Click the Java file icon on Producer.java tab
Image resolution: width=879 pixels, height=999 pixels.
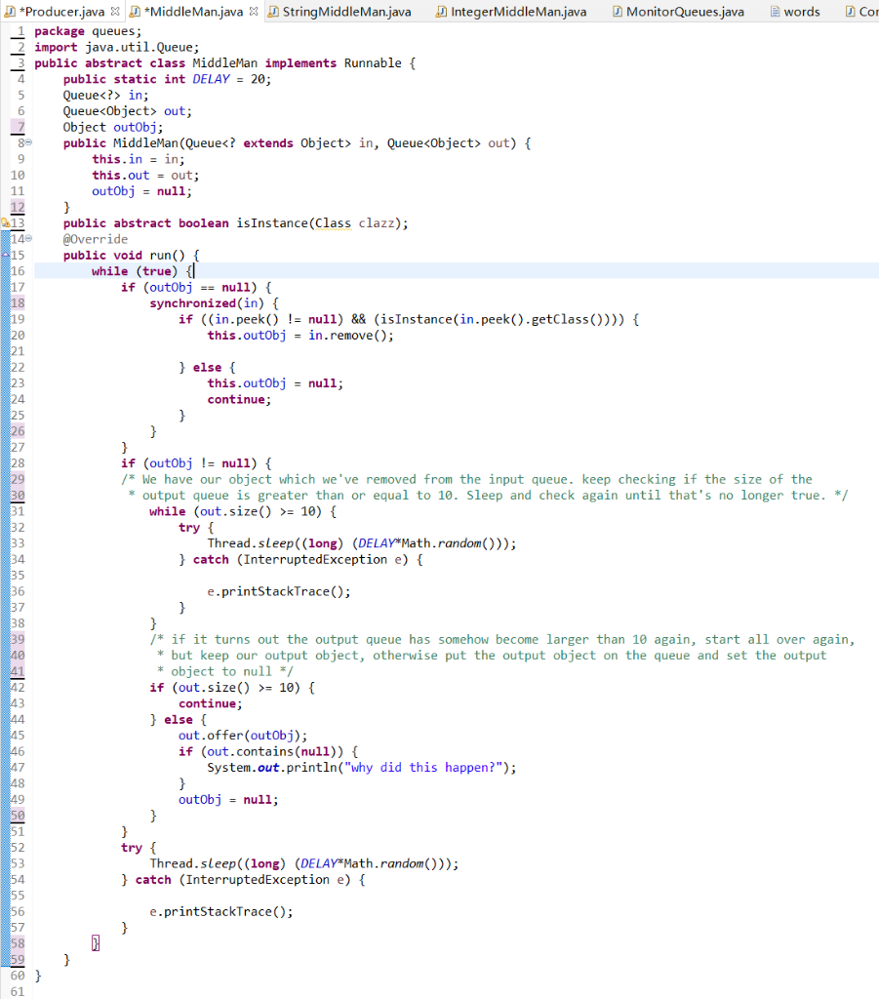tap(10, 12)
